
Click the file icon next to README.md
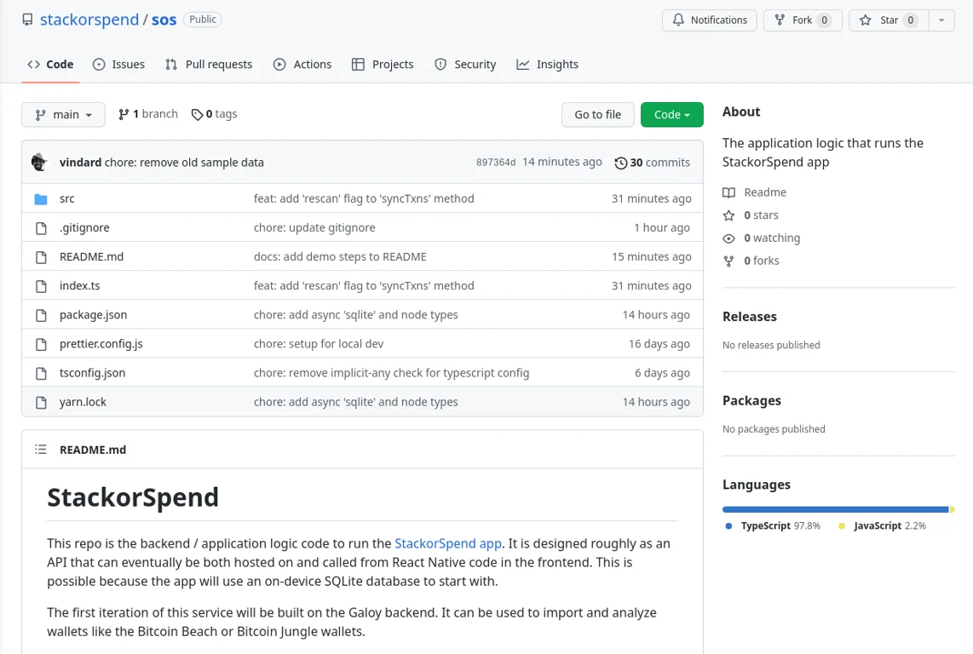coord(41,257)
